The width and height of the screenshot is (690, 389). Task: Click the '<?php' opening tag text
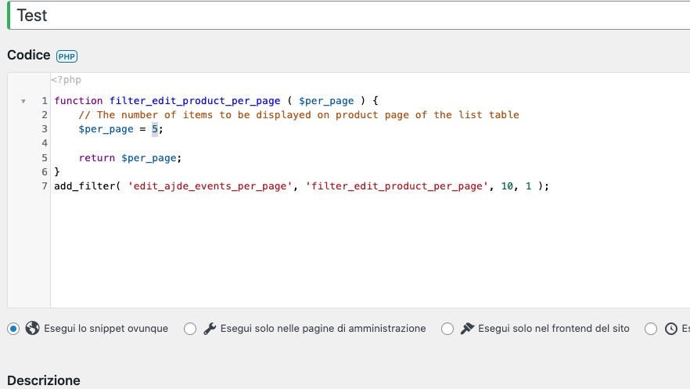point(66,80)
